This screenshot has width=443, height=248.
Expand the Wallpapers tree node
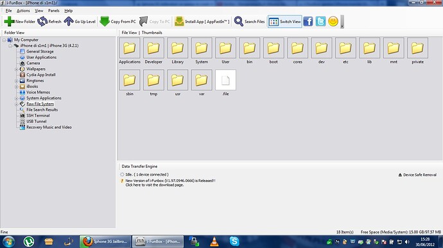pyautogui.click(x=17, y=69)
